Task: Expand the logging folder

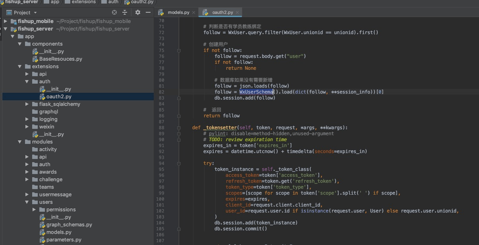Action: coord(27,119)
